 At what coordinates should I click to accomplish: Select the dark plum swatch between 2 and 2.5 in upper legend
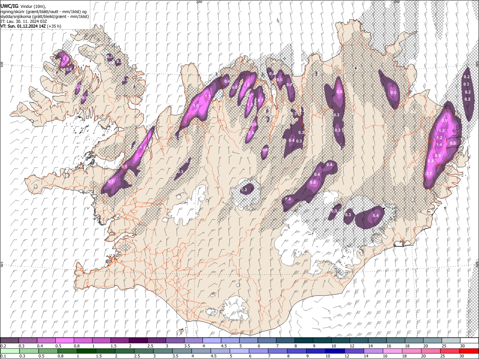(138, 341)
